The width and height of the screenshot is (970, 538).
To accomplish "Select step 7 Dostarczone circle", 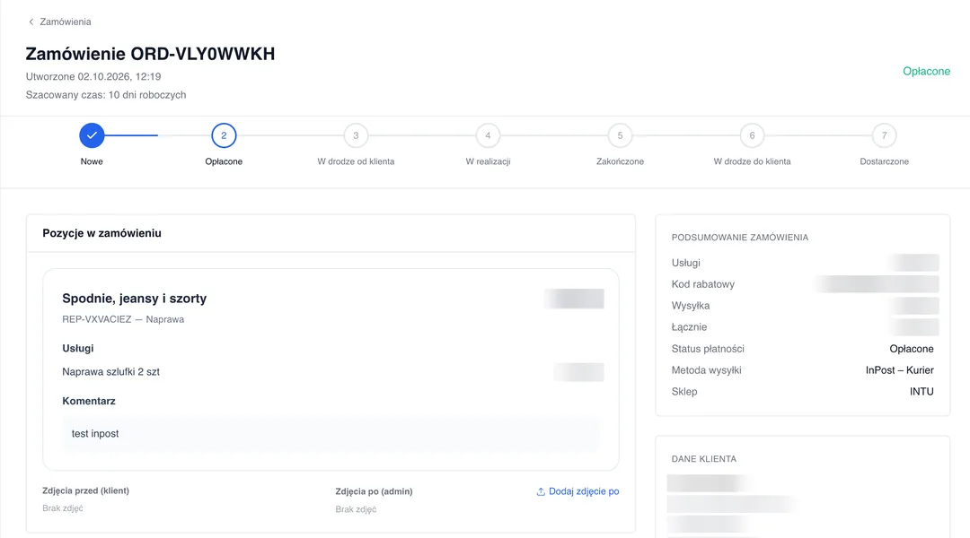I will click(x=884, y=135).
